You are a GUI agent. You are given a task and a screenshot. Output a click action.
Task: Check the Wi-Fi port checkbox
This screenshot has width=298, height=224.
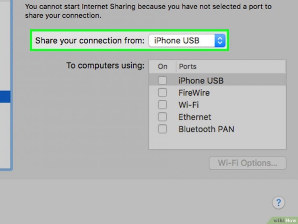pyautogui.click(x=162, y=105)
